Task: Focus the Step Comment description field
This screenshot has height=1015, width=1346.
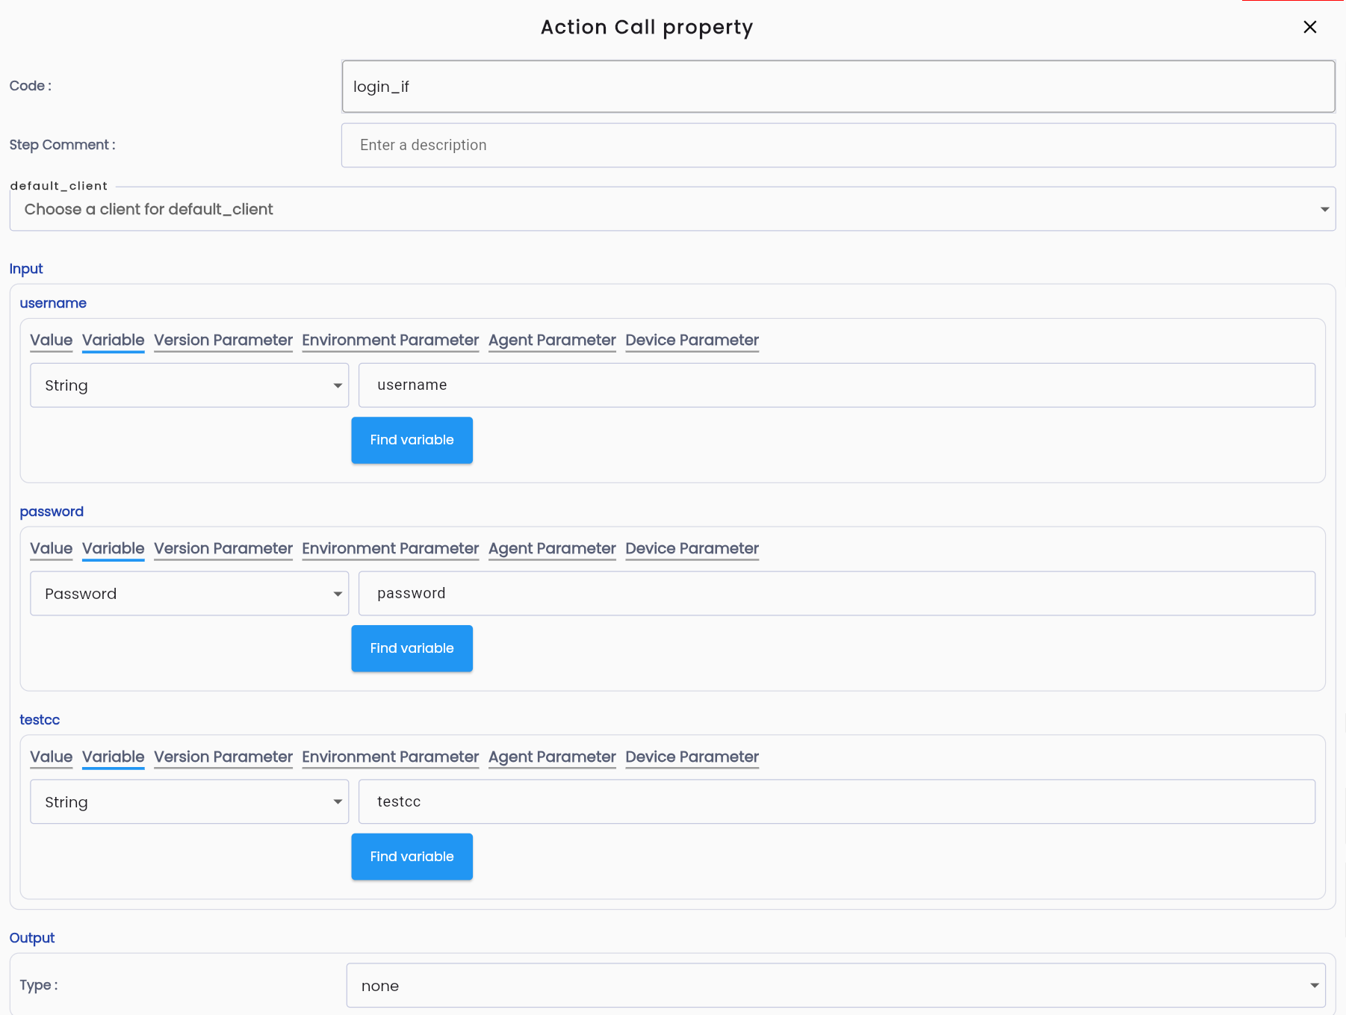Action: [x=838, y=145]
